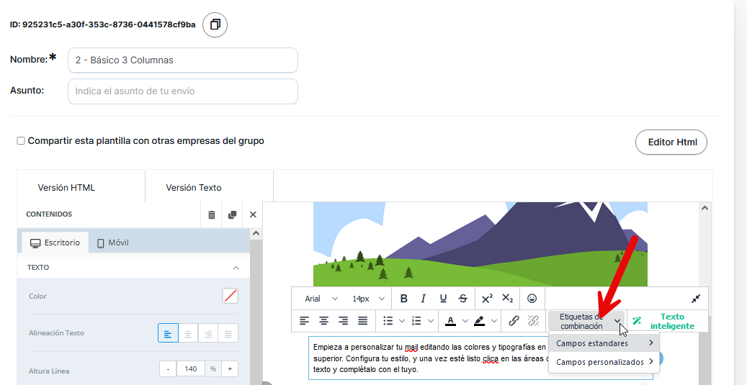Open the Campos estandares submenu
The image size is (747, 385).
click(x=604, y=343)
